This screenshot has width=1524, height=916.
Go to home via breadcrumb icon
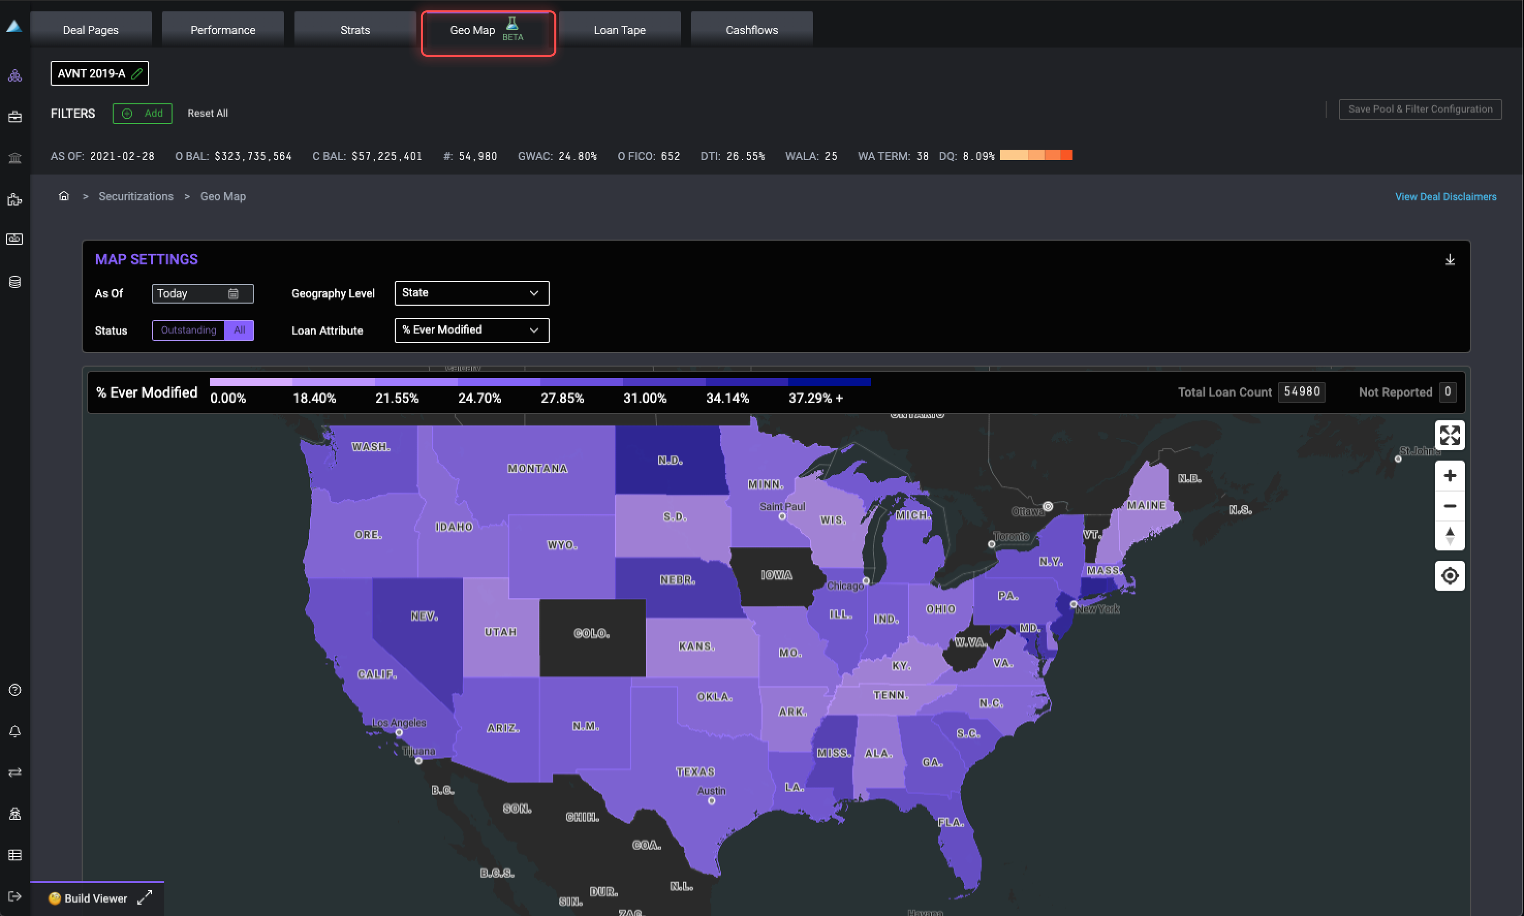(x=64, y=196)
